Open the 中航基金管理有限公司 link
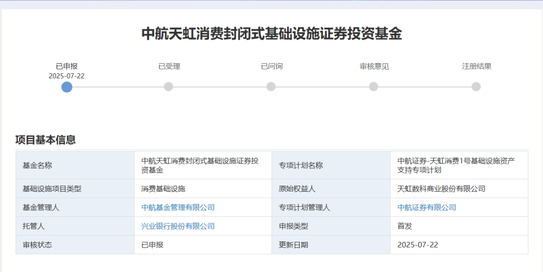 (178, 207)
